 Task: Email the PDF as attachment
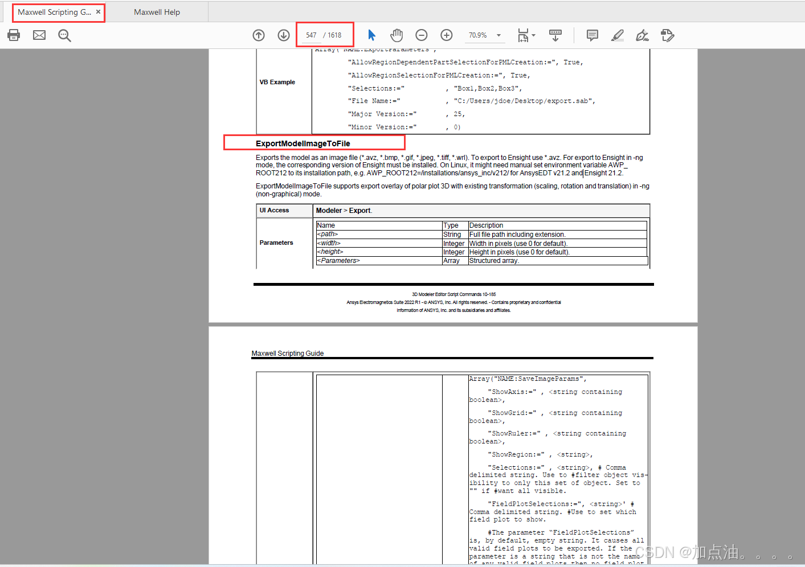coord(39,35)
